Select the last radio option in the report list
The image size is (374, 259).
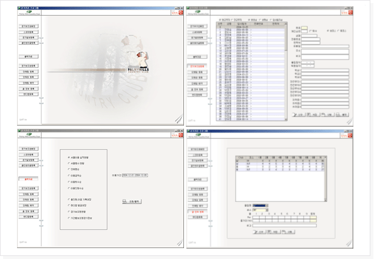click(69, 216)
